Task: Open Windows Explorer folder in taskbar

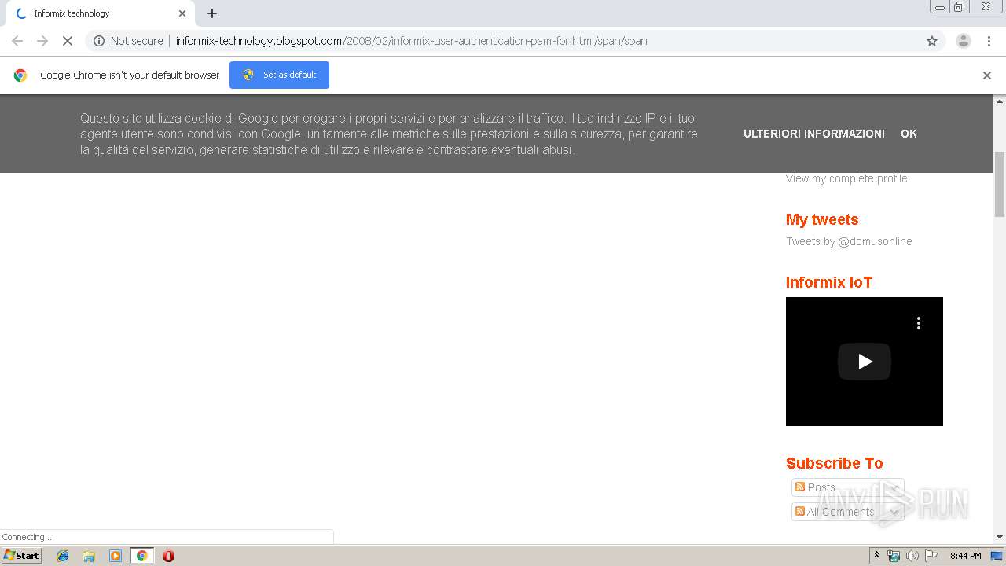Action: (89, 556)
